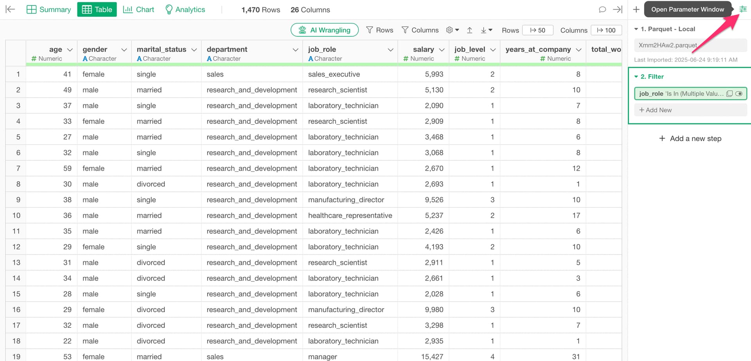The image size is (751, 361).
Task: Click the Character type icon under job_role
Action: (x=311, y=59)
